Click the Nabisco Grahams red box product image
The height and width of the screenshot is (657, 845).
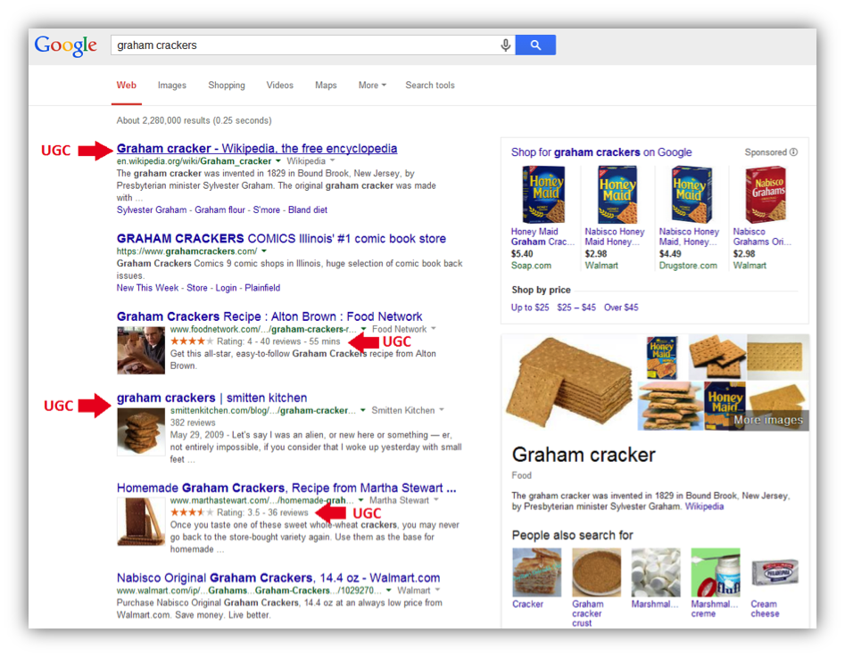766,194
